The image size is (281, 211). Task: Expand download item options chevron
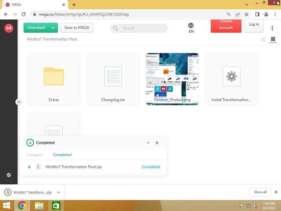[58, 192]
